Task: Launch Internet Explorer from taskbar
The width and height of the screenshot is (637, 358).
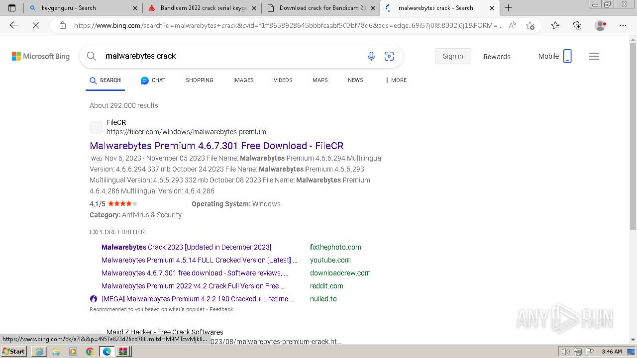Action: coord(39,352)
